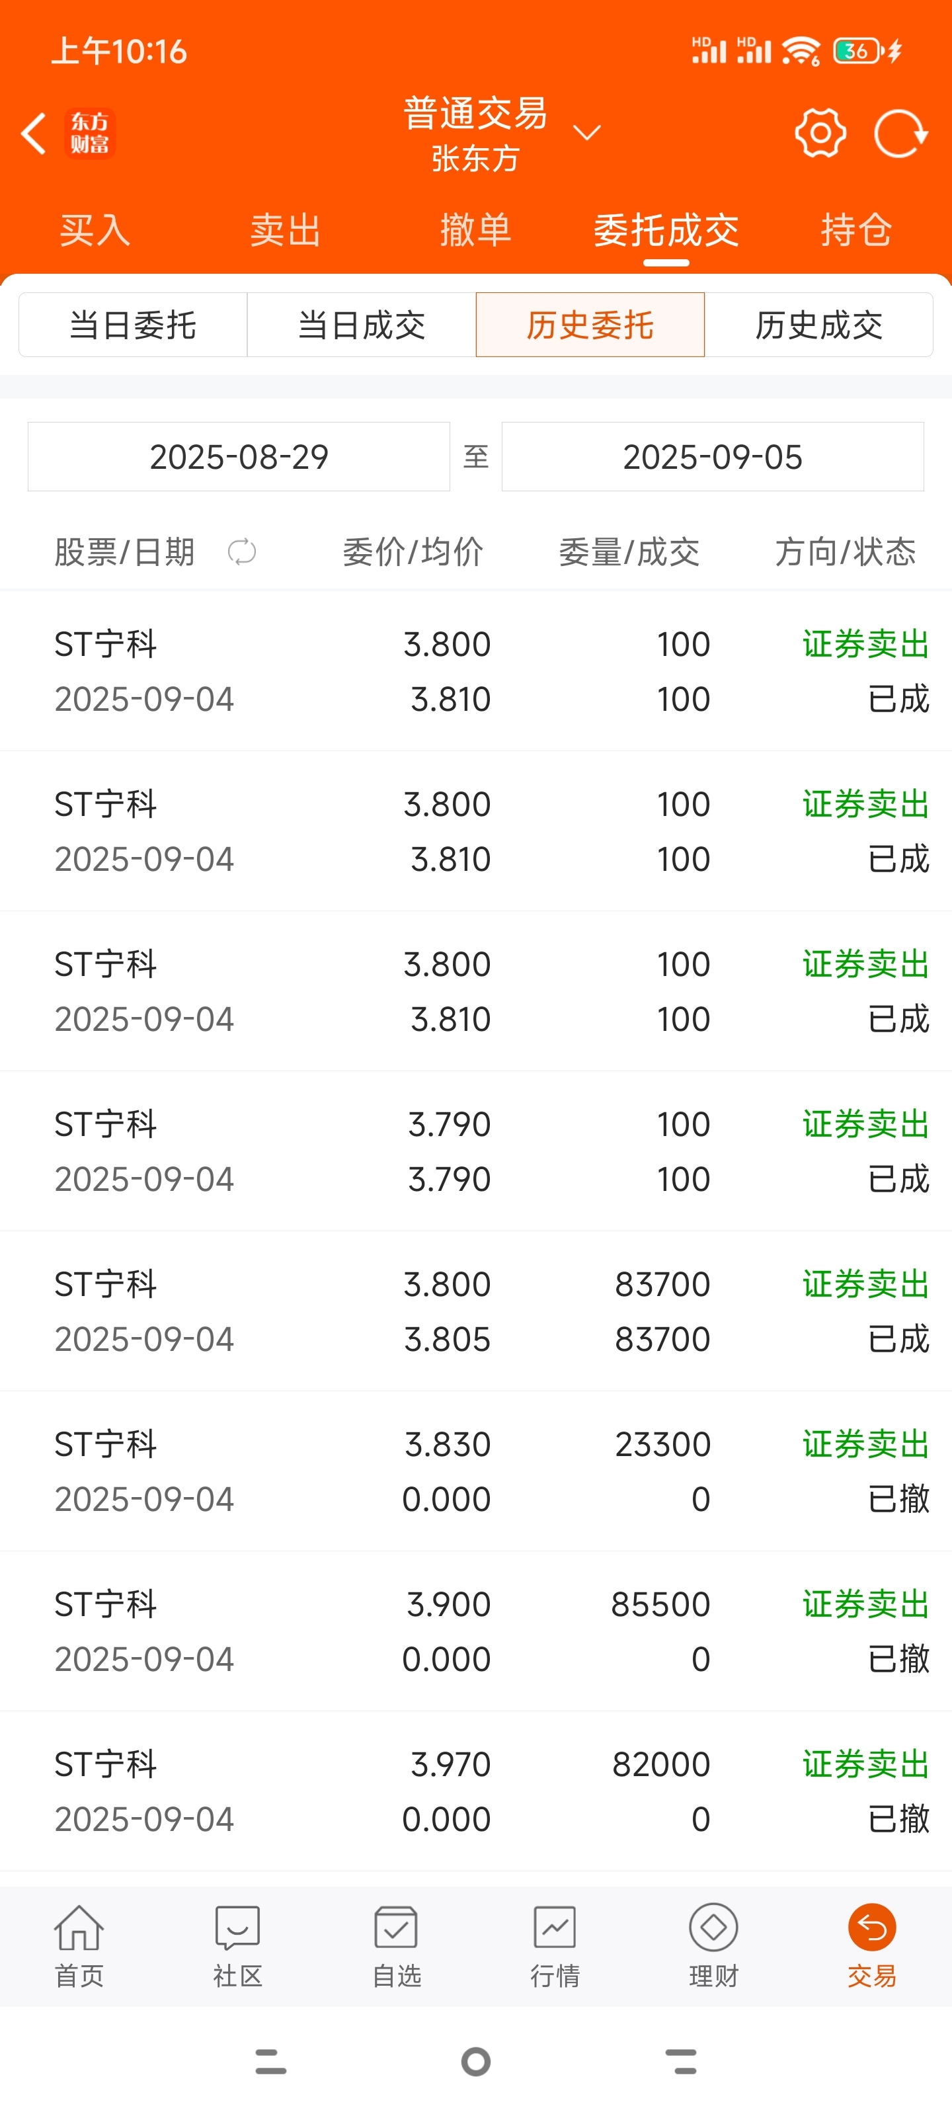The width and height of the screenshot is (952, 2116).
Task: Open end date picker 2025-09-05
Action: tap(712, 457)
